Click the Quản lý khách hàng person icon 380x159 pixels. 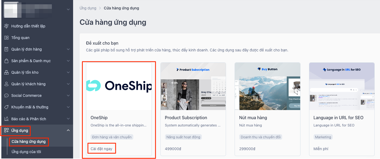coord(6,84)
